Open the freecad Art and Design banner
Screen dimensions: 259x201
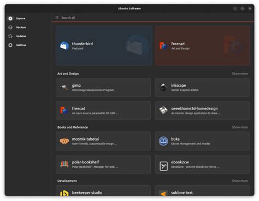[202, 46]
